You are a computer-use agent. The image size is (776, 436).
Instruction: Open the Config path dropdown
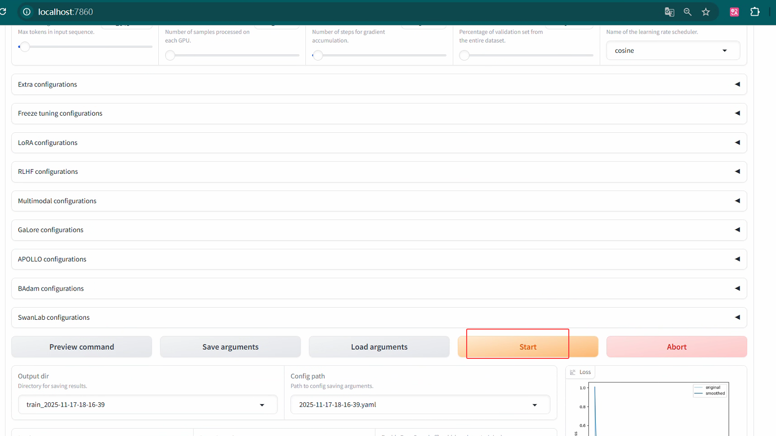click(420, 405)
